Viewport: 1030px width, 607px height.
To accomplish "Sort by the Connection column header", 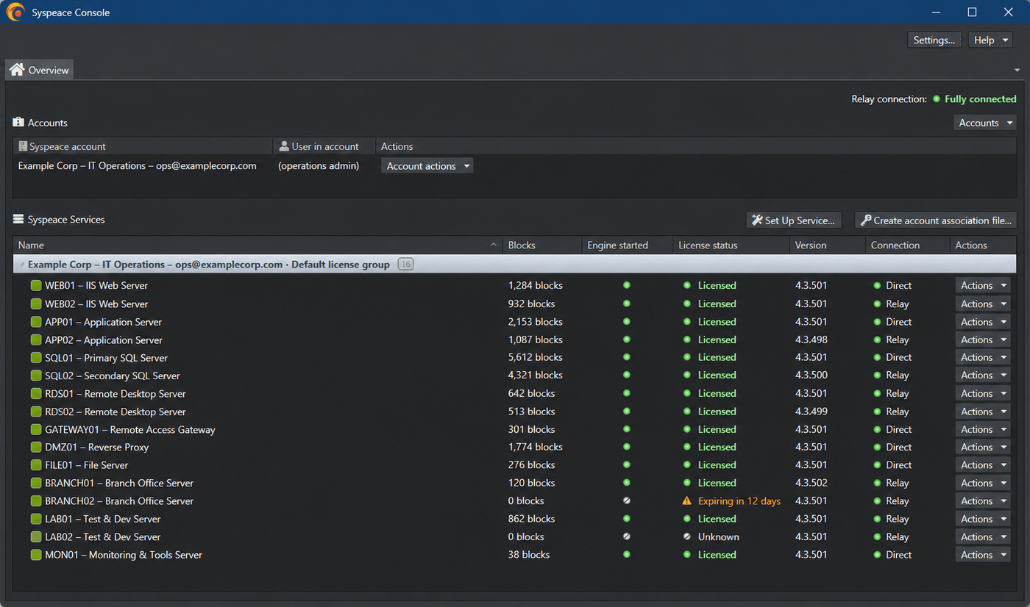I will (x=908, y=245).
